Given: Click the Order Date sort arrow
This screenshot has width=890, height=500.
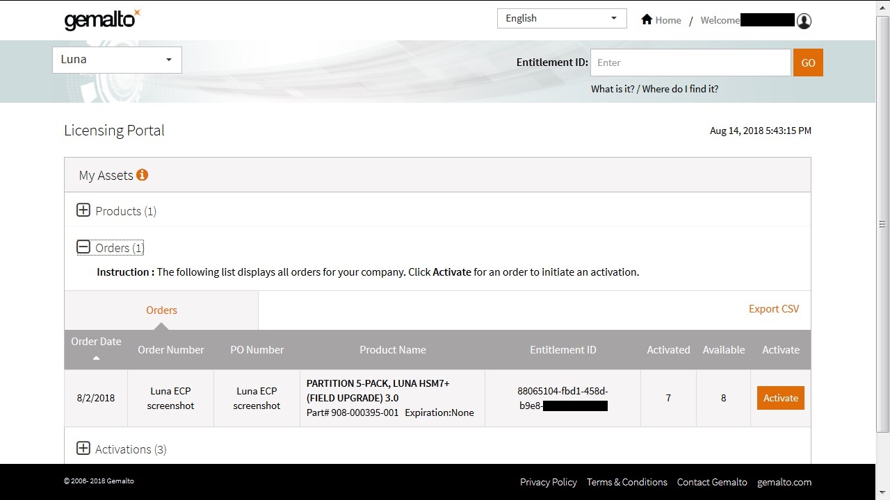Looking at the screenshot, I should click(x=96, y=358).
